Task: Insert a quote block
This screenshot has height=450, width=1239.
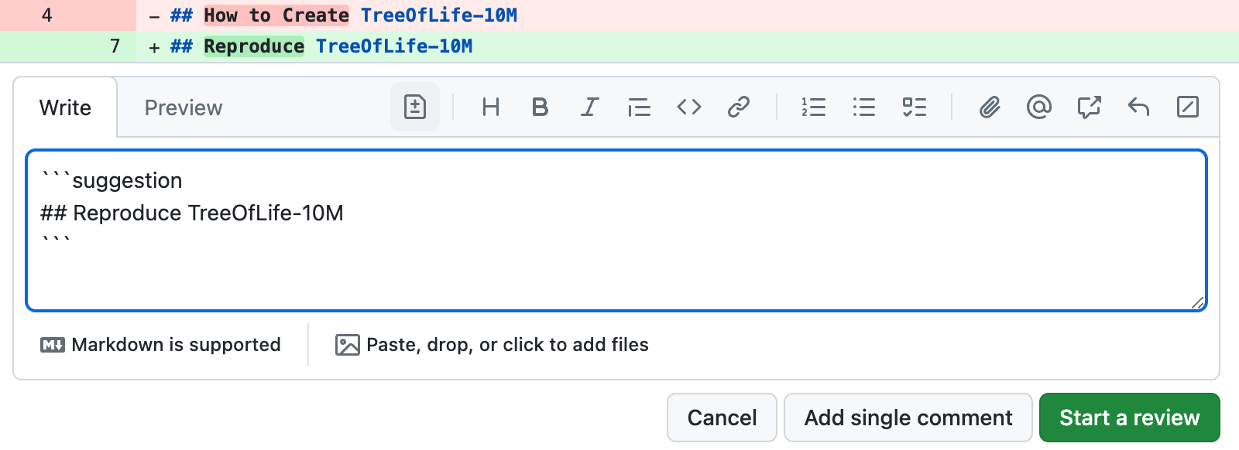Action: click(639, 107)
